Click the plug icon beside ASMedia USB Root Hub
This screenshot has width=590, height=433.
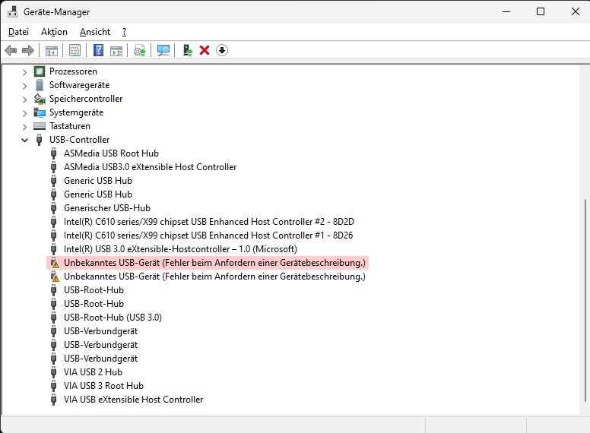[x=54, y=153]
